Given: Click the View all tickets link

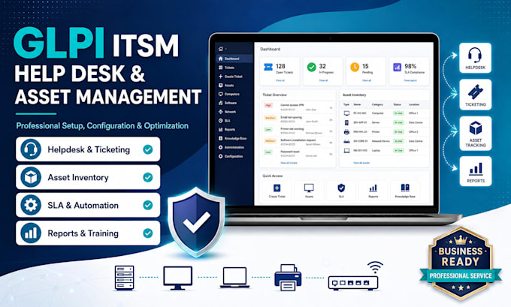Looking at the screenshot, I should pyautogui.click(x=289, y=162).
